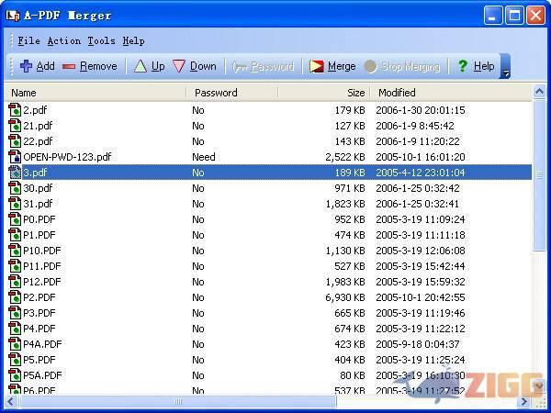
Task: Sort by the Size column header
Action: pyautogui.click(x=323, y=93)
